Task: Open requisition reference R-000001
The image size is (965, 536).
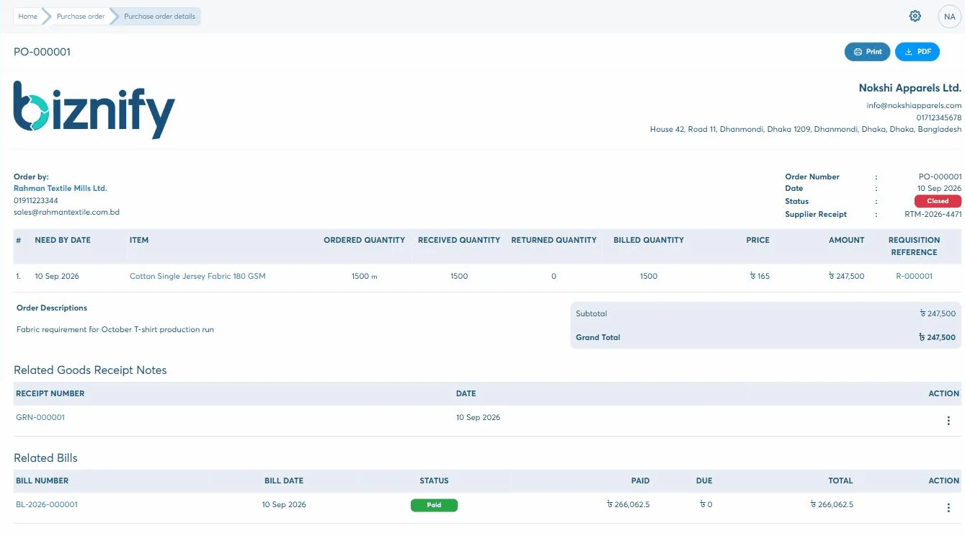Action: click(x=914, y=276)
